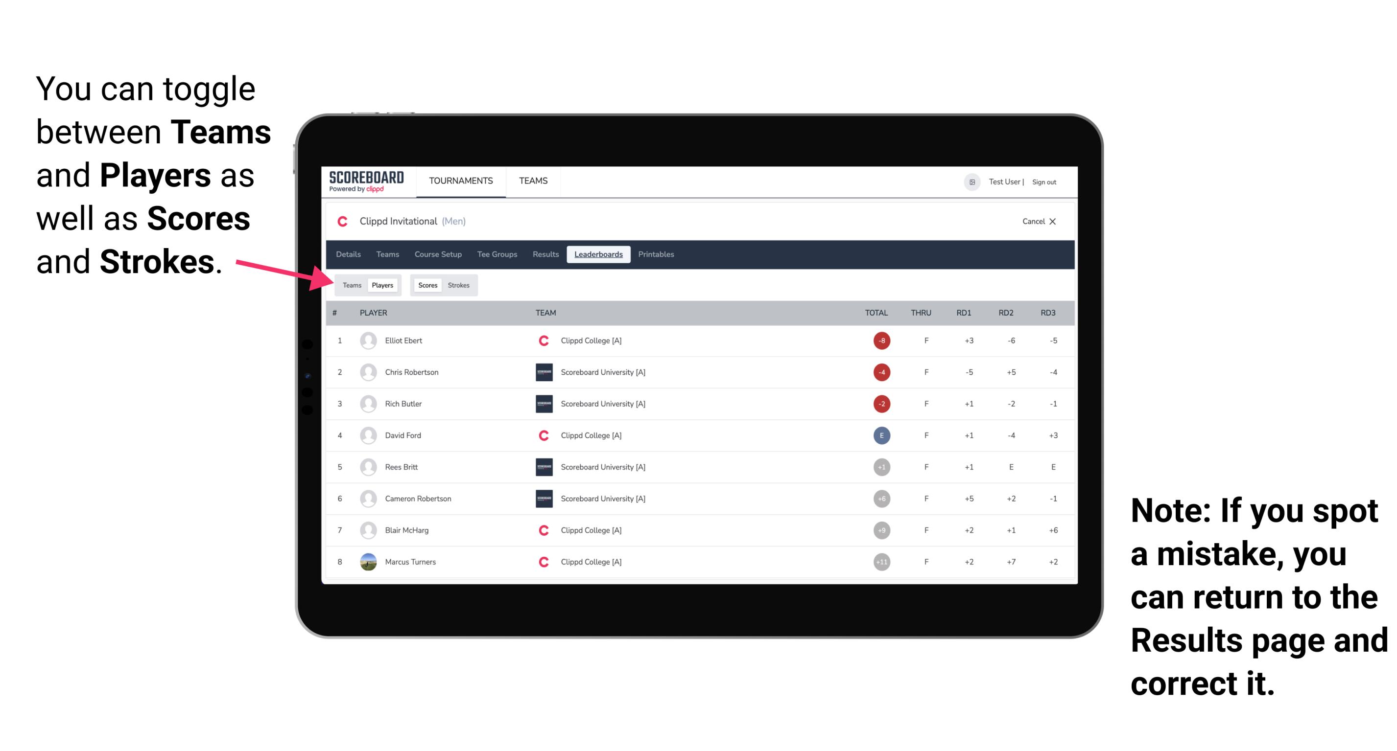Image resolution: width=1397 pixels, height=751 pixels.
Task: Expand the TEAMS navigation item
Action: pyautogui.click(x=532, y=182)
